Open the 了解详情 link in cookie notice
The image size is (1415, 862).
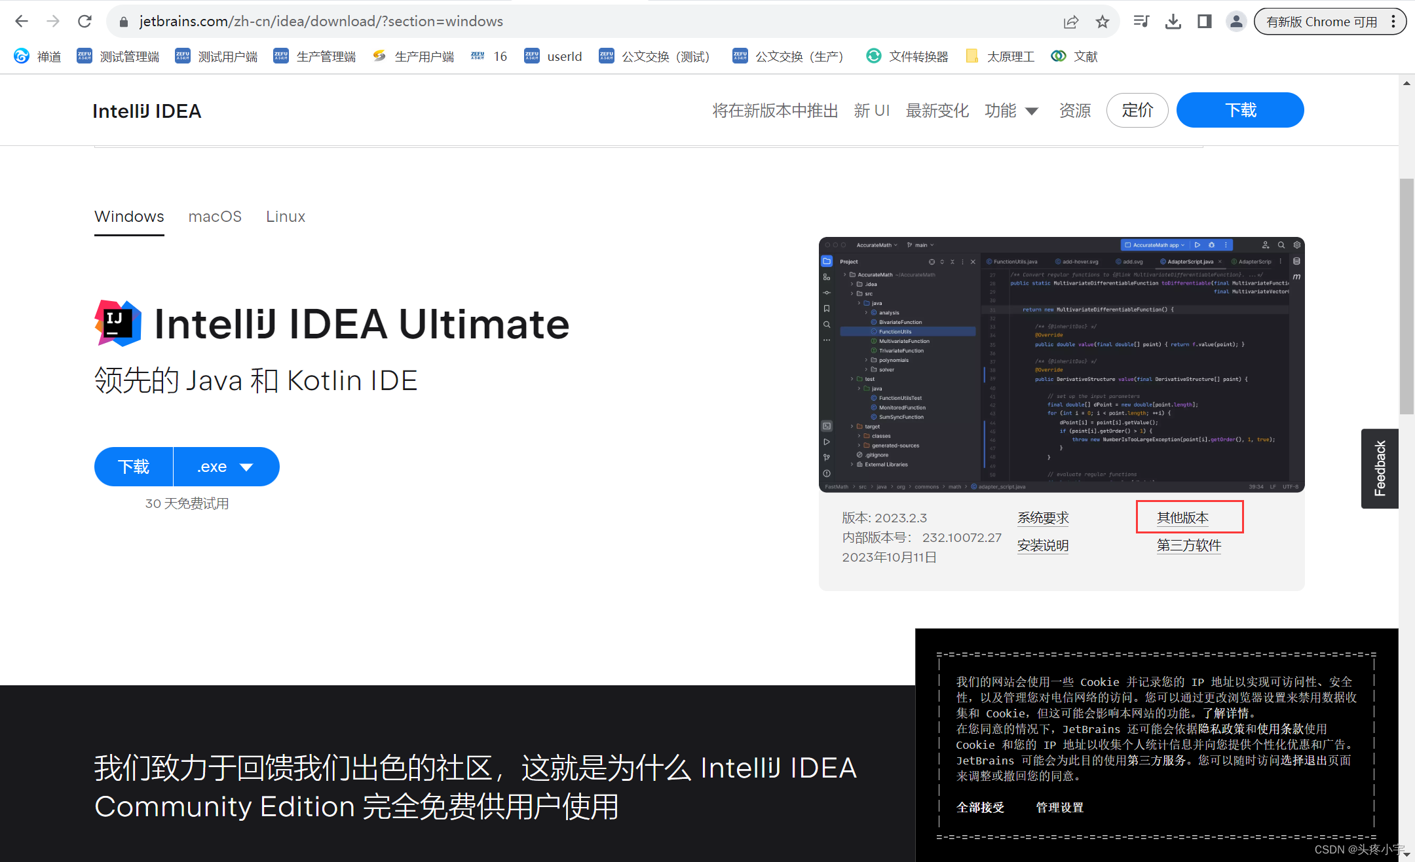pyautogui.click(x=1226, y=713)
